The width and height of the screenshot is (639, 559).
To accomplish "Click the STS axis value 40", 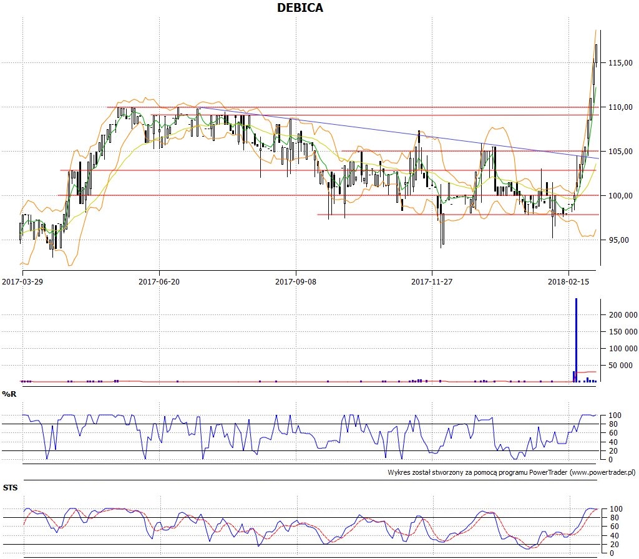I will coord(614,536).
